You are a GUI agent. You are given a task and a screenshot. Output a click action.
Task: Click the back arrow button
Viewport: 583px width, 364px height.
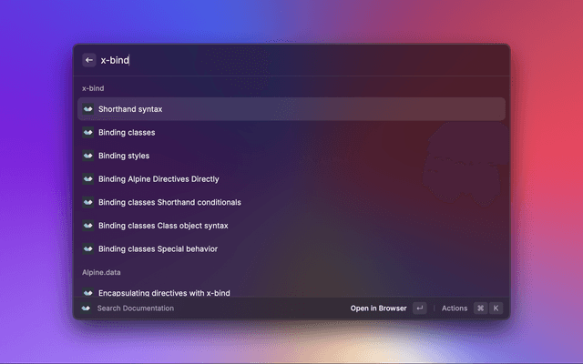coord(89,60)
